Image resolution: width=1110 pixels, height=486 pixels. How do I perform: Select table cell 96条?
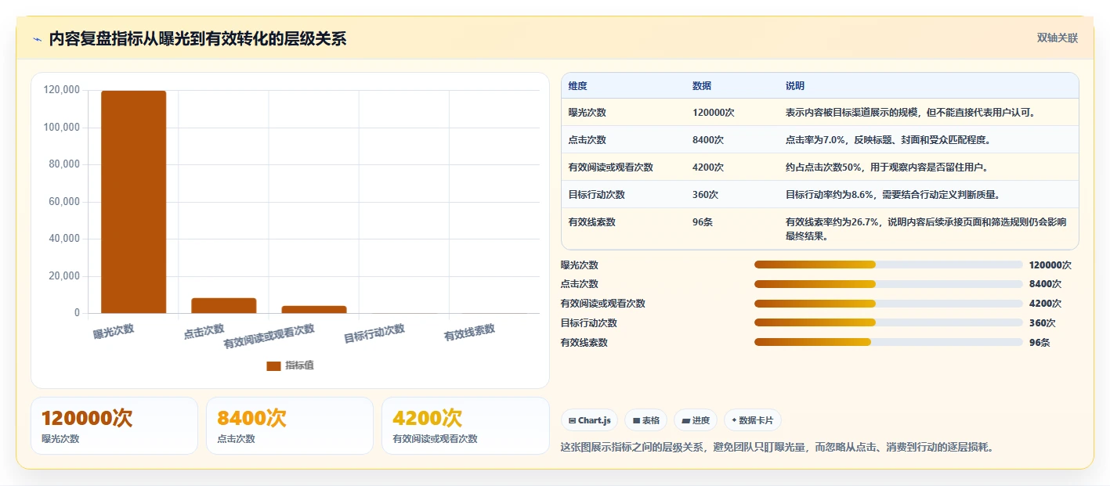[703, 222]
